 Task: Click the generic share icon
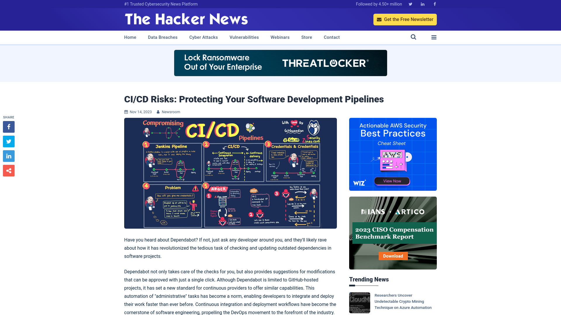[8, 171]
